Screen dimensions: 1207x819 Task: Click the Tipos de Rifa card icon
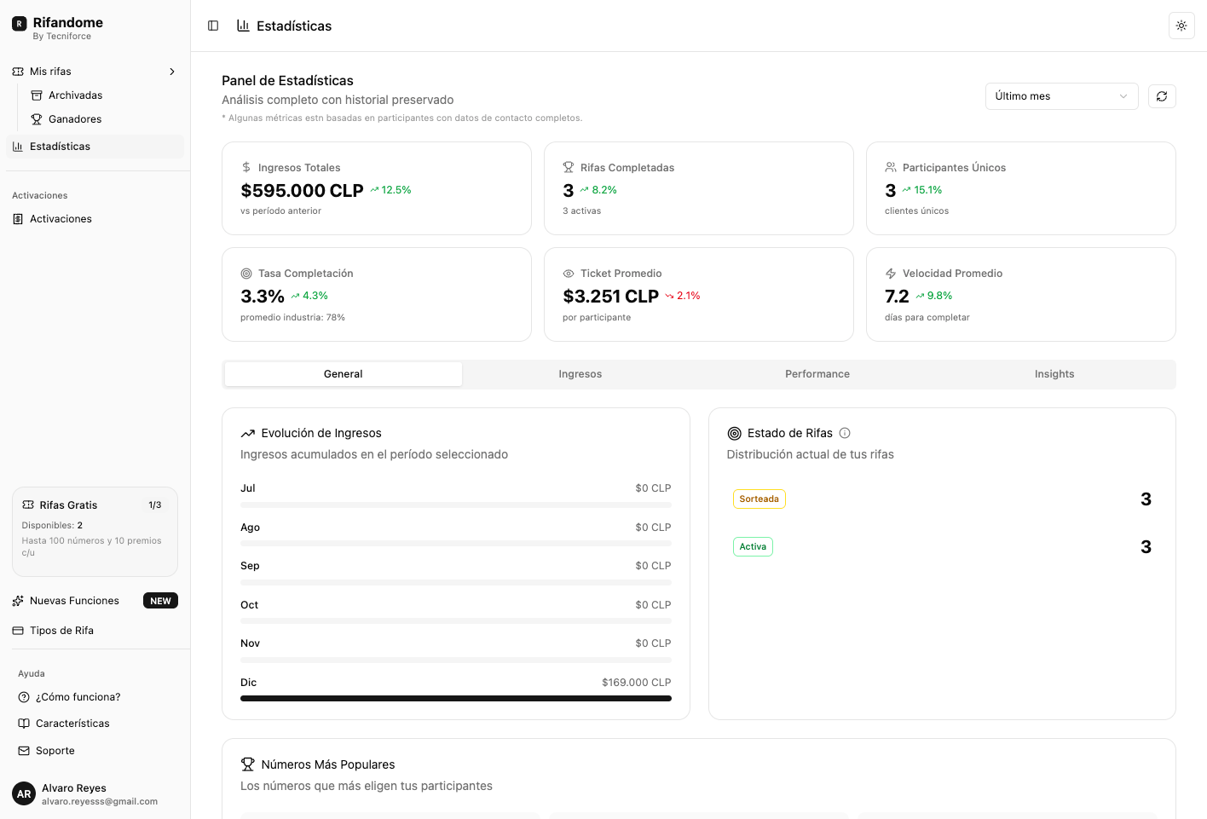click(18, 631)
